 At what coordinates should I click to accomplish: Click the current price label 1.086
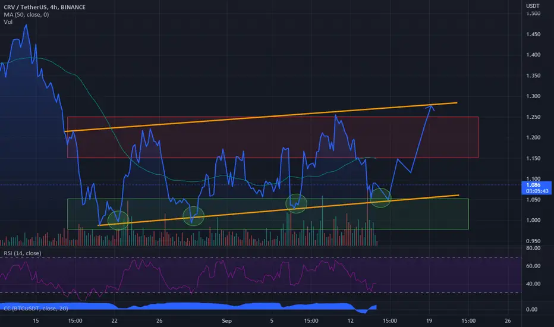533,185
